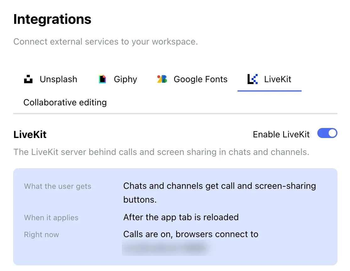Click 'Connect external services to your workspace.'
This screenshot has height=271, width=350.
[106, 42]
